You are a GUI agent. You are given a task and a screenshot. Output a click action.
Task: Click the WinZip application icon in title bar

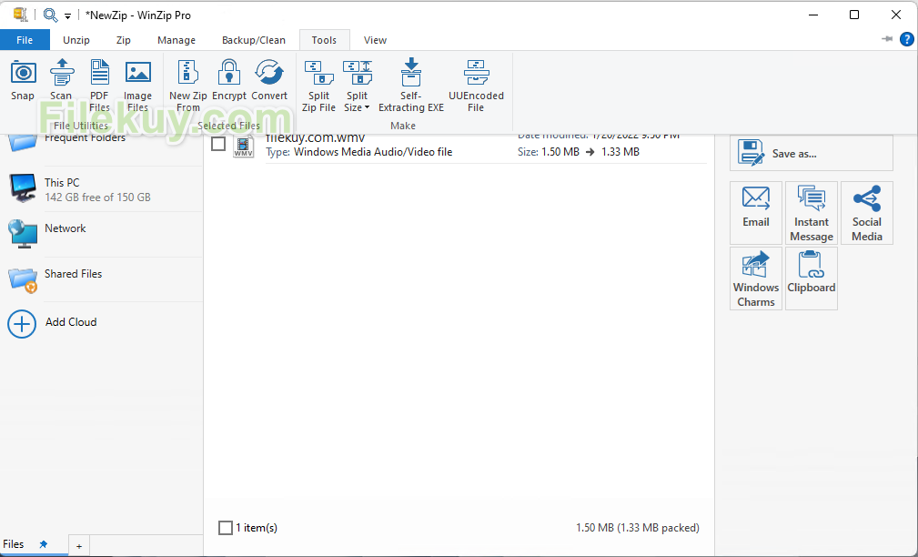(x=21, y=15)
